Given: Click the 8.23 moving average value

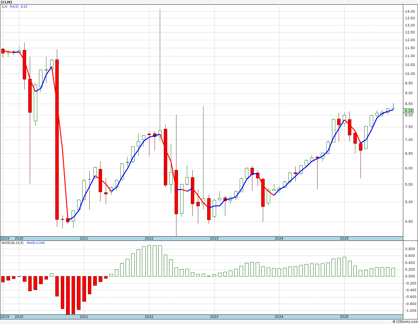Looking at the screenshot, I should [24, 6].
